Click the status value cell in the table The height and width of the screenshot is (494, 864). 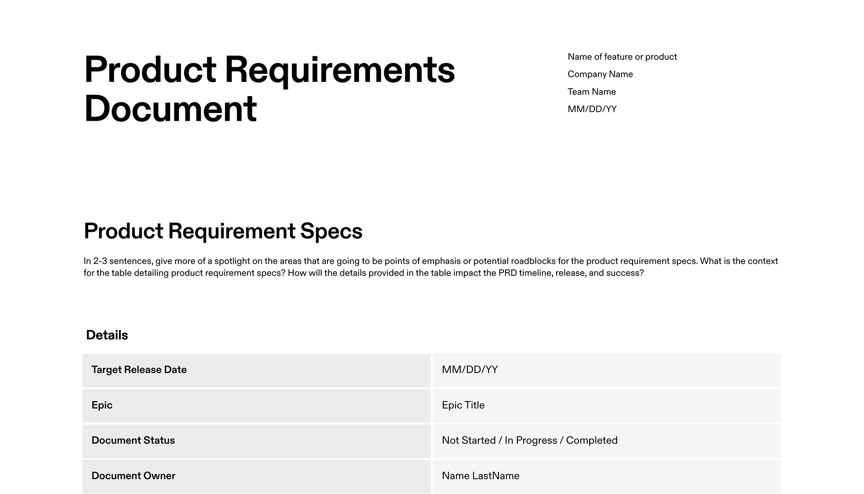529,440
